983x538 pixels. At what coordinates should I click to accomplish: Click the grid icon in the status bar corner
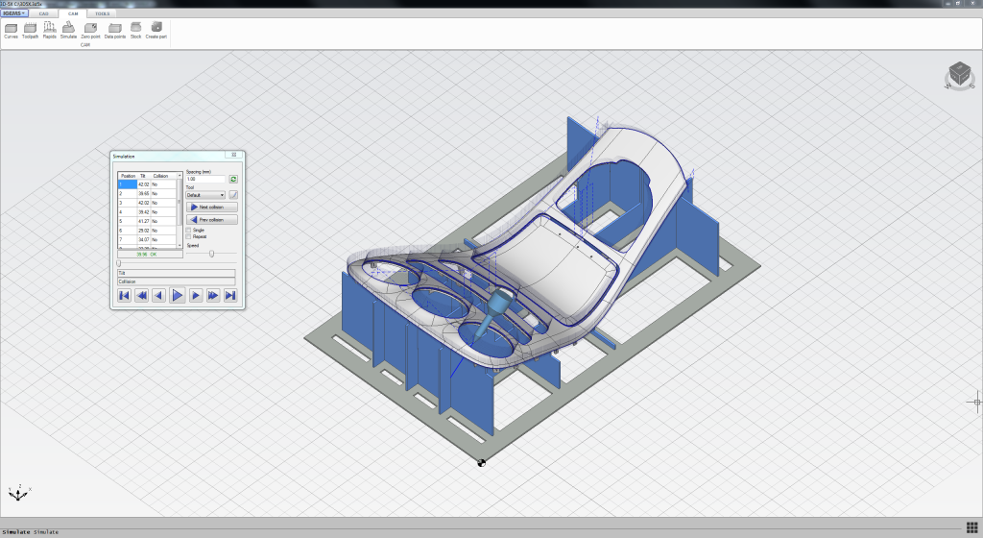click(x=971, y=527)
